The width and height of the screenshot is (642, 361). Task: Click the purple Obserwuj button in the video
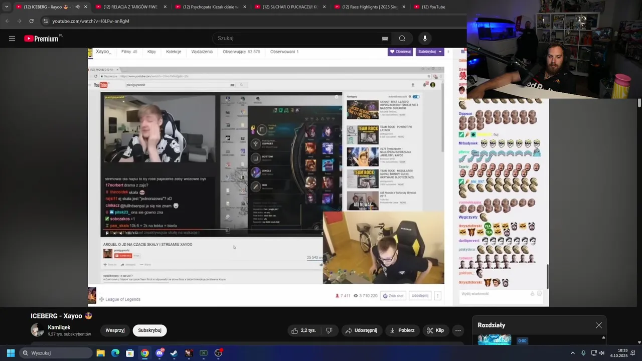400,52
